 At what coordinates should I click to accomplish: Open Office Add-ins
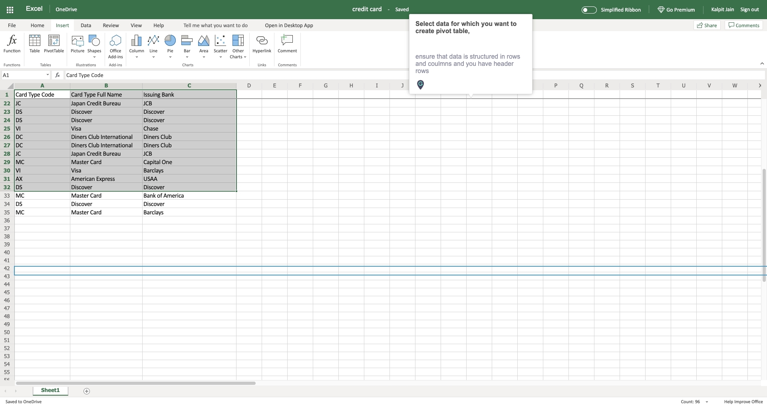click(115, 47)
